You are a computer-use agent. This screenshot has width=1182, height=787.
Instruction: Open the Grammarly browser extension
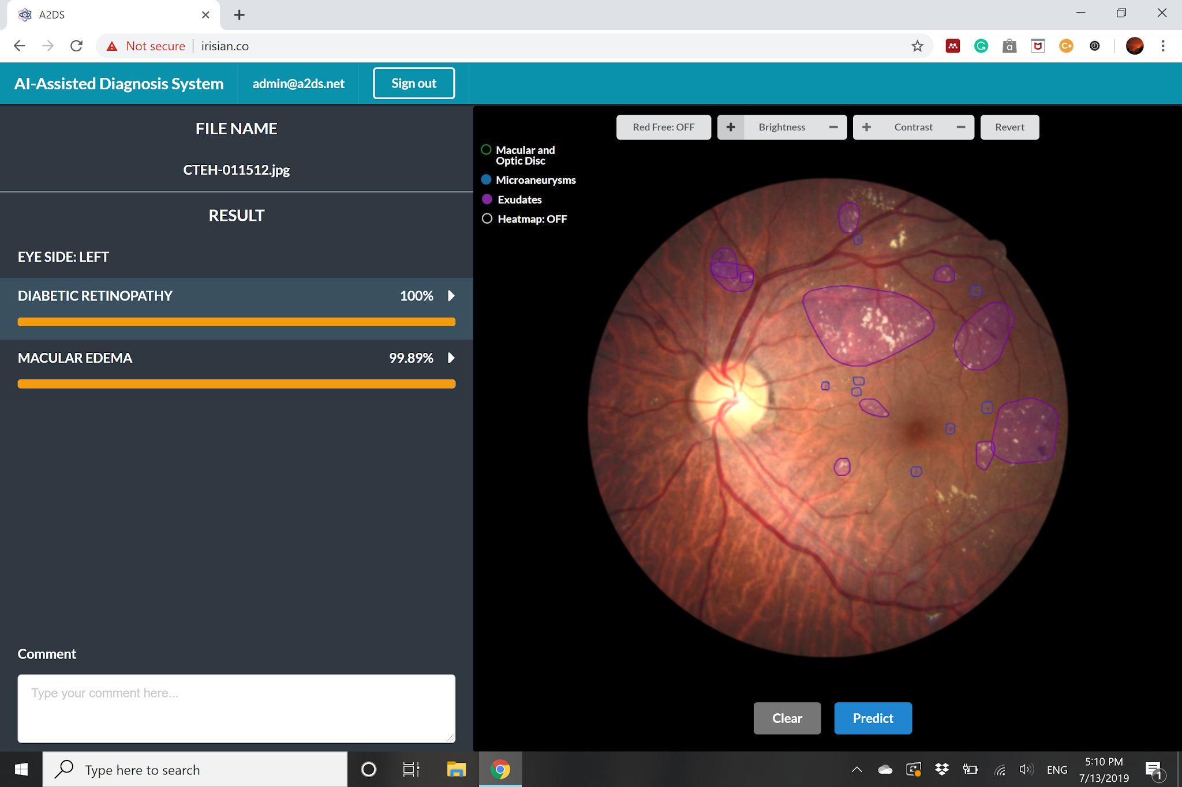pos(981,46)
